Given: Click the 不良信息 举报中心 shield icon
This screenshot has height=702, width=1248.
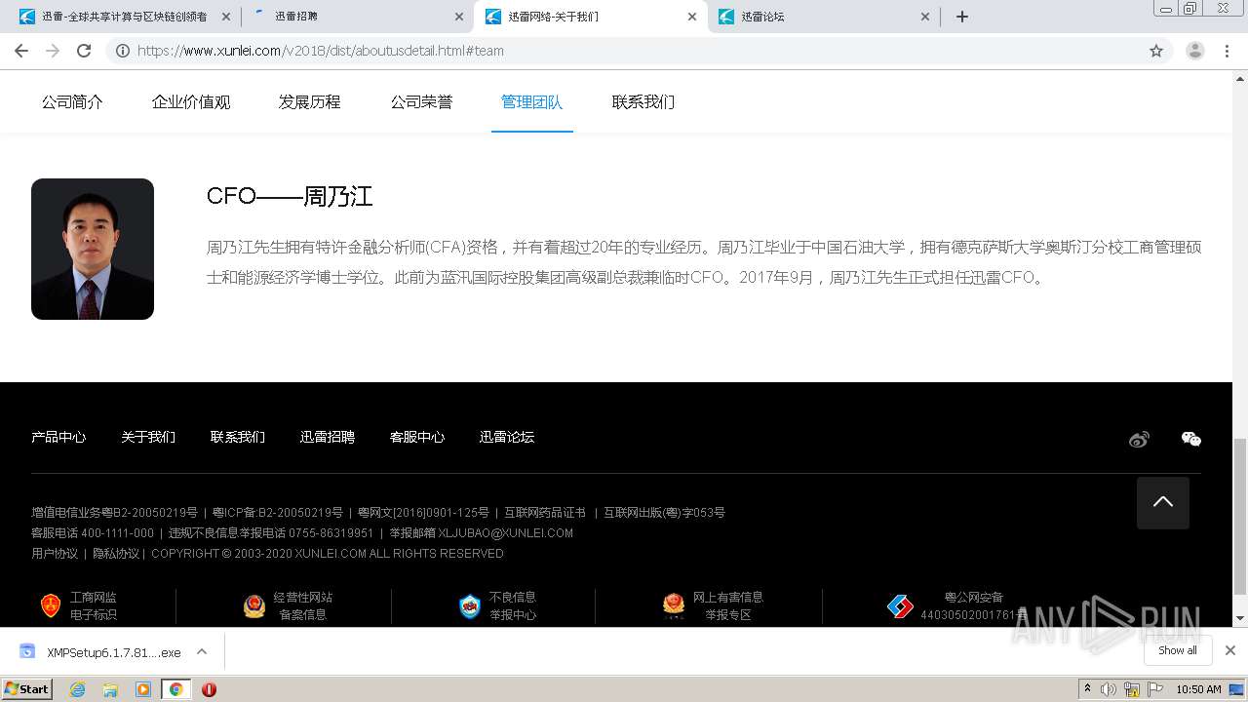Looking at the screenshot, I should (x=470, y=606).
